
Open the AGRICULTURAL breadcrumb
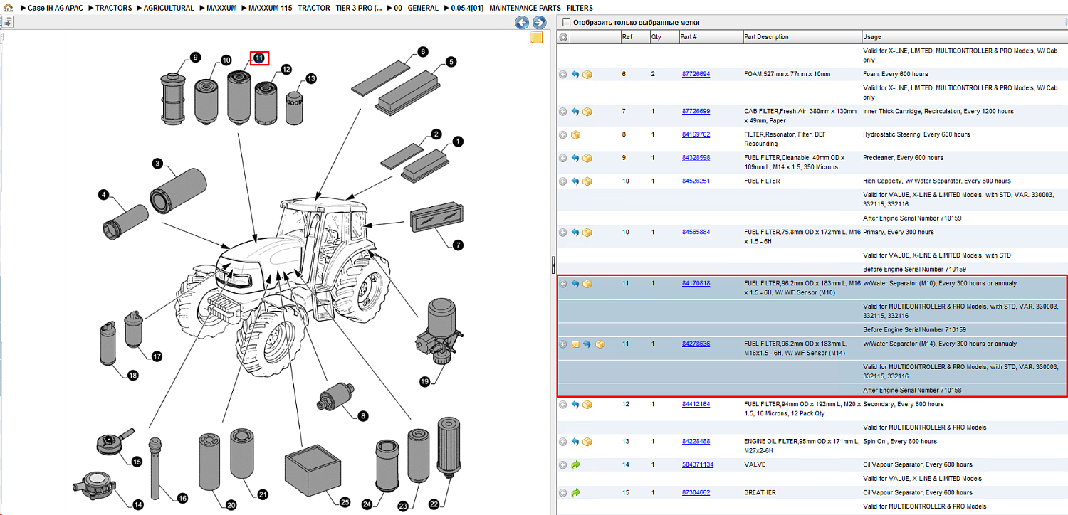tap(169, 8)
